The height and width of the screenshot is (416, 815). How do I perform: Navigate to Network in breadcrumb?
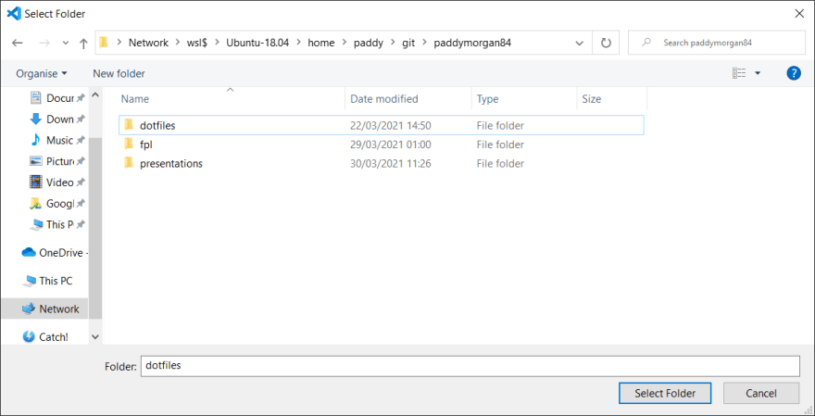click(149, 44)
